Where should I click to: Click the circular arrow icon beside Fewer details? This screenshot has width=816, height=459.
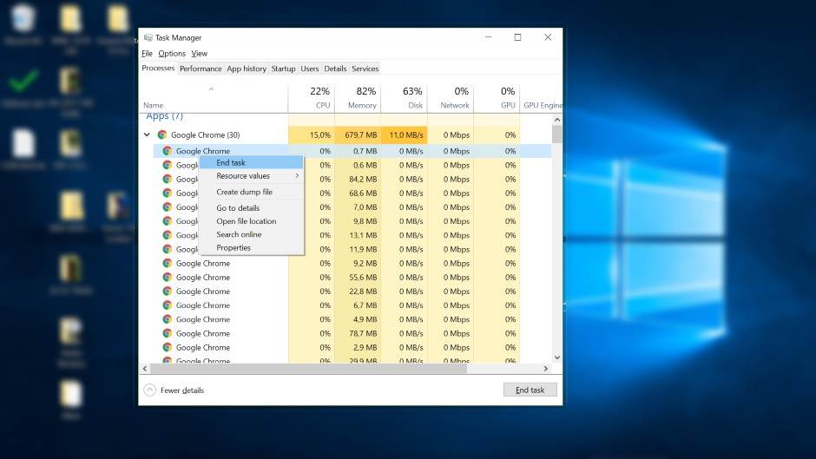(x=149, y=390)
